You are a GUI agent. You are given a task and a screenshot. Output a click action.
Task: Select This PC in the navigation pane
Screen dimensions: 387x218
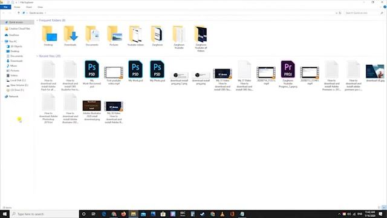[11, 42]
